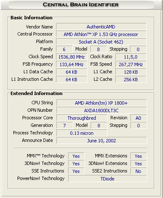The image size is (163, 198).
Task: Click the OPN Number label
Action: pyautogui.click(x=40, y=110)
